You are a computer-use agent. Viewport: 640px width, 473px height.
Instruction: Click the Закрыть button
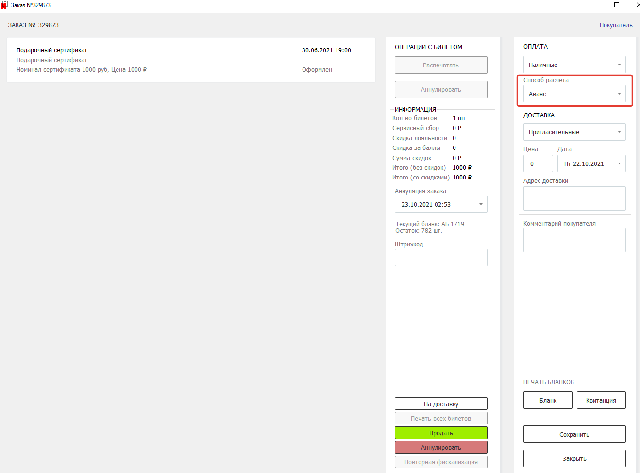[574, 458]
